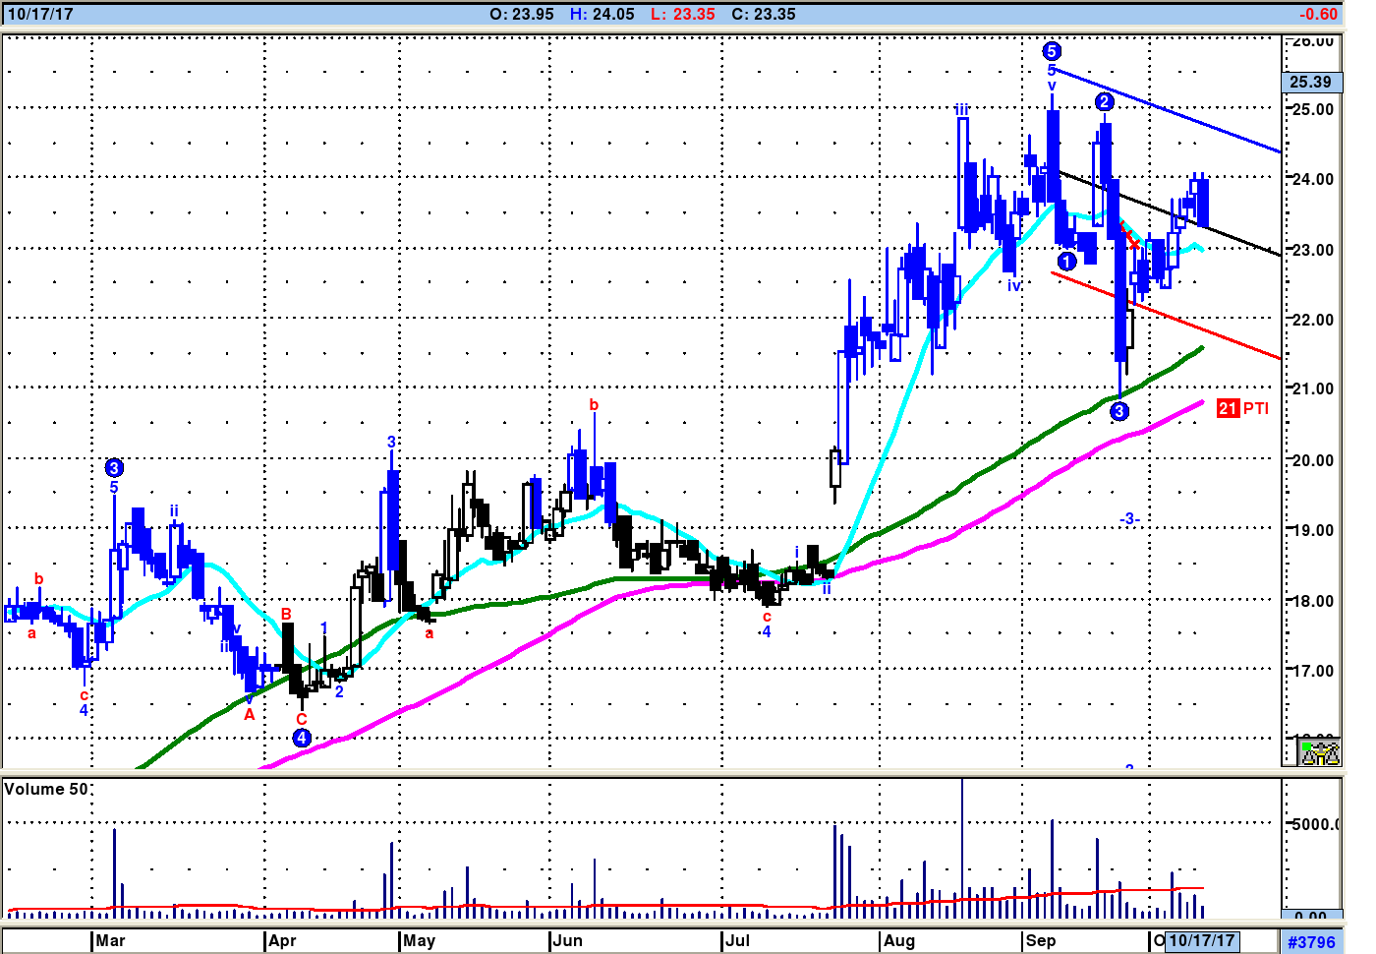Select the circled 1 wave marker
The image size is (1376, 954).
pyautogui.click(x=1066, y=262)
